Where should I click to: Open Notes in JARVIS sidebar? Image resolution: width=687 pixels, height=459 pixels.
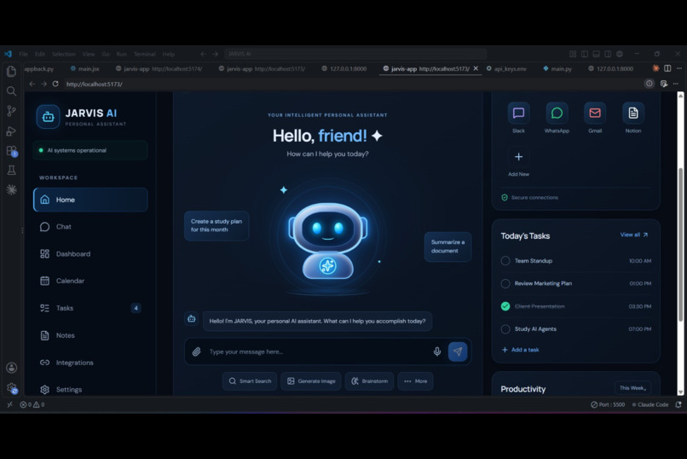(x=90, y=335)
